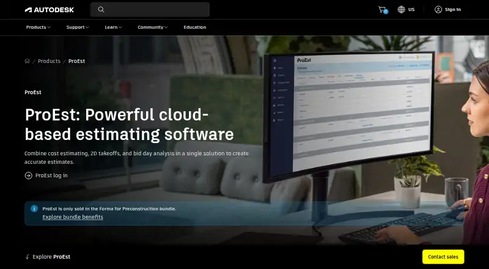Focus the site search field
The height and width of the screenshot is (269, 489).
[150, 10]
